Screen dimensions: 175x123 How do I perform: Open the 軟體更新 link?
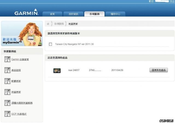pyautogui.click(x=16, y=81)
